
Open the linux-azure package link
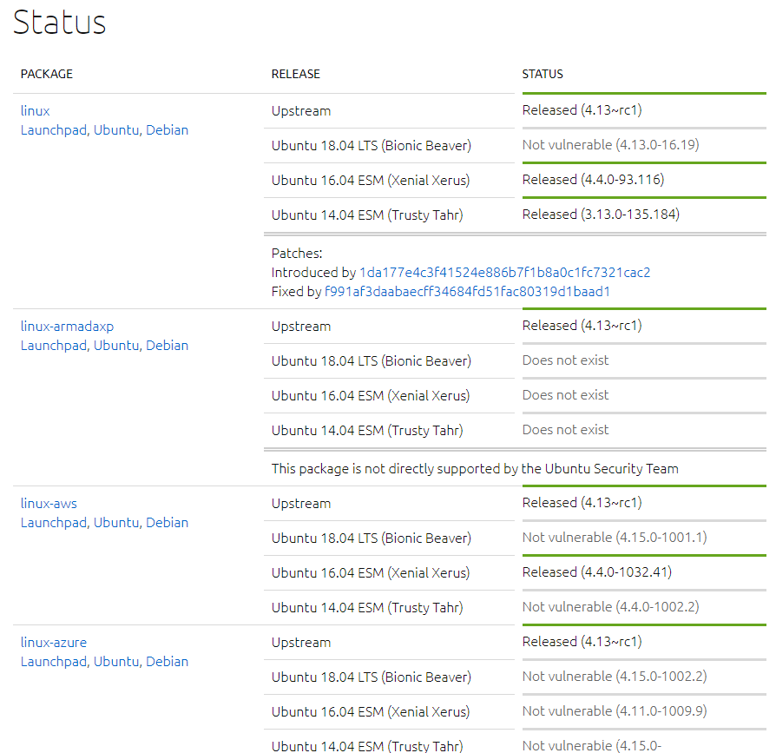tap(54, 643)
